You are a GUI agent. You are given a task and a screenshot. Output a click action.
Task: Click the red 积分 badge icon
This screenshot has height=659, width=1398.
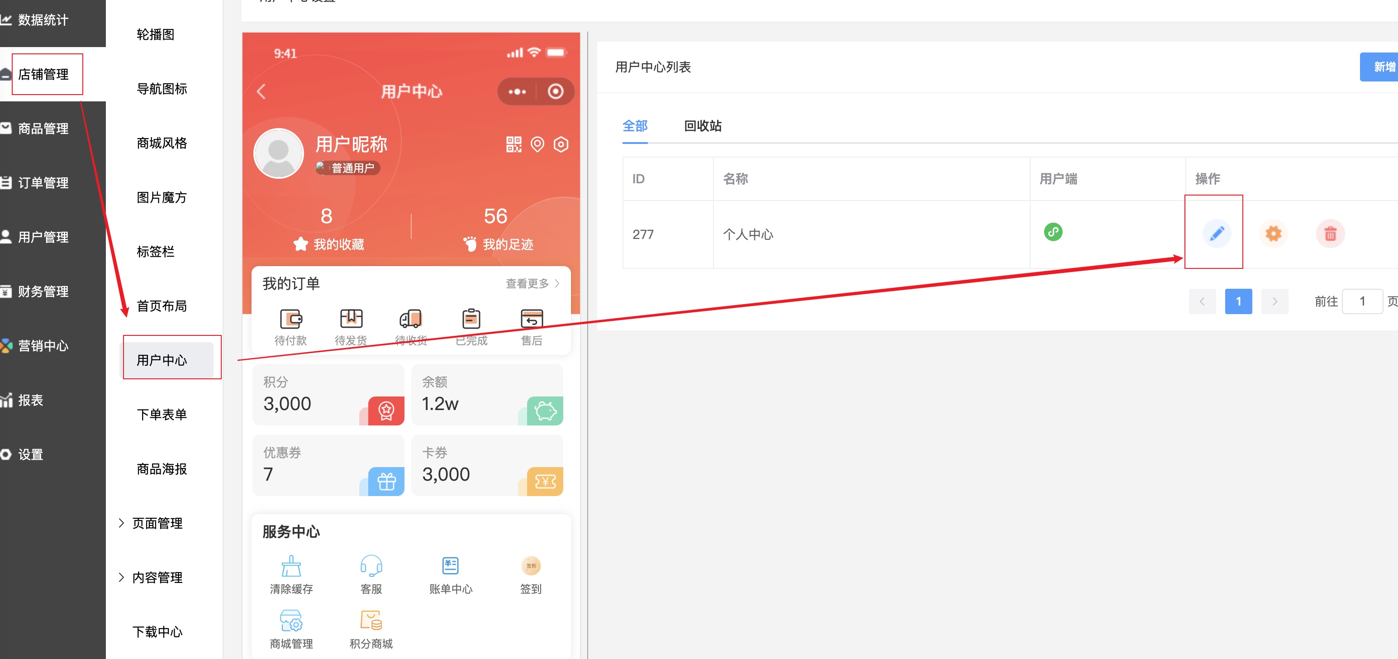point(386,411)
